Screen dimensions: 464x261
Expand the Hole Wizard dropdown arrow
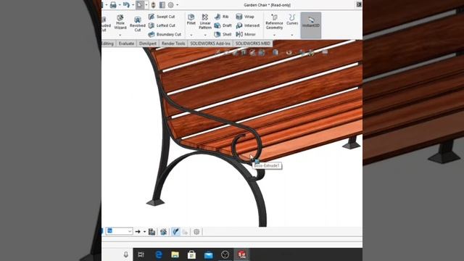tap(120, 35)
